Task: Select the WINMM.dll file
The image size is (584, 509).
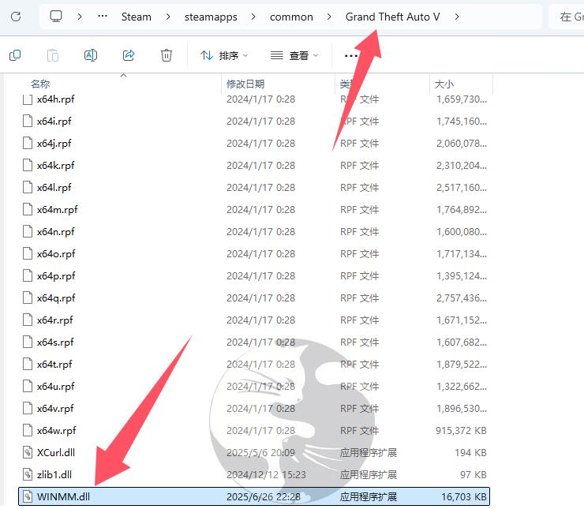Action: click(65, 496)
